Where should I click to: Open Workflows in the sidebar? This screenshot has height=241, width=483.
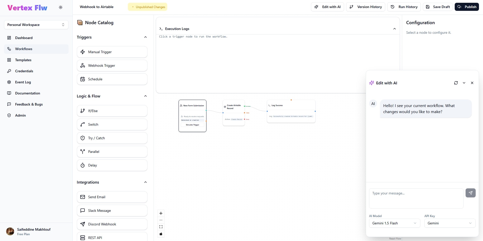[36, 49]
